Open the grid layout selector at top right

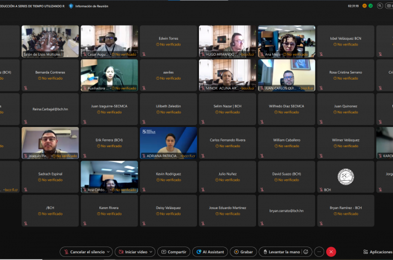coord(389,6)
